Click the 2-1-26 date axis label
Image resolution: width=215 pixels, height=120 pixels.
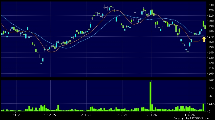click(x=86, y=115)
